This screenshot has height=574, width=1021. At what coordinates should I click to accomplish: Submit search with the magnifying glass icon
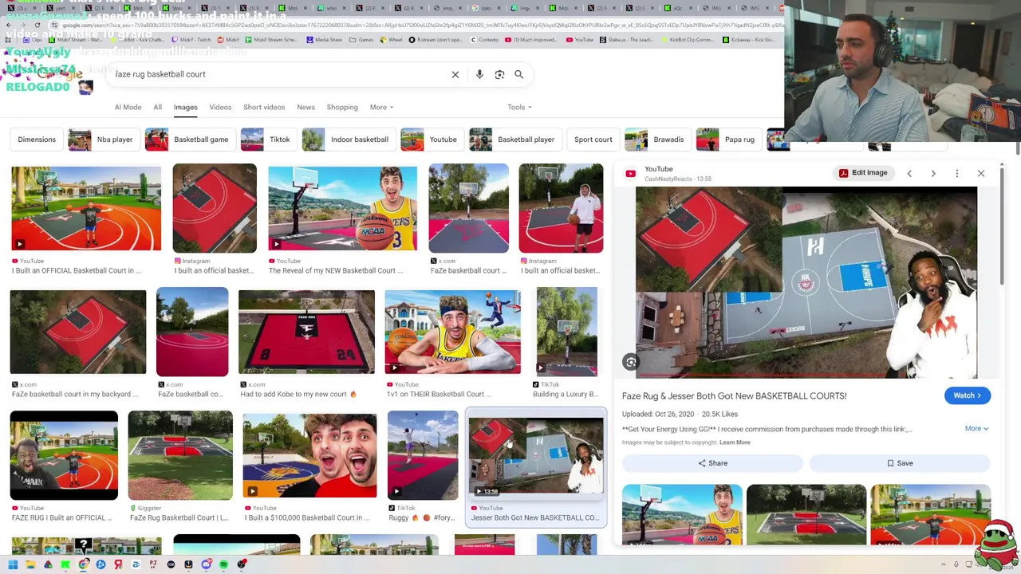(x=518, y=74)
